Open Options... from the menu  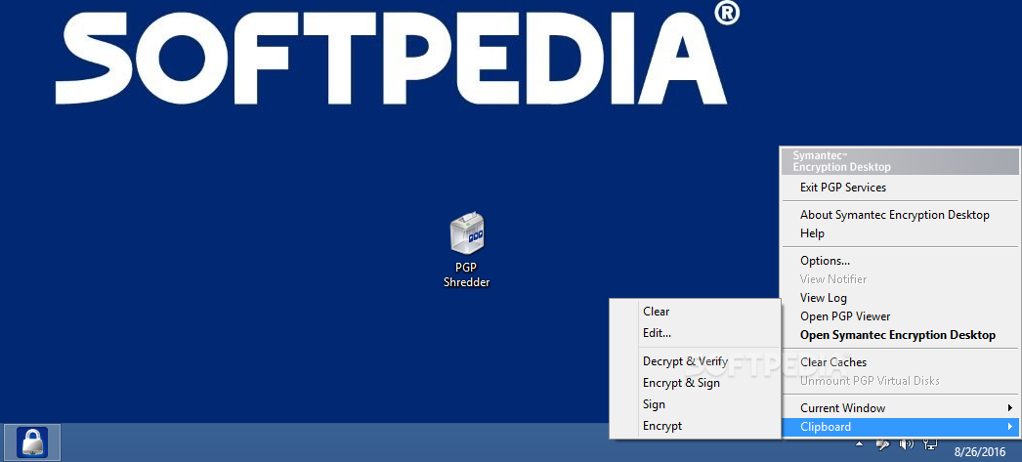900,261
